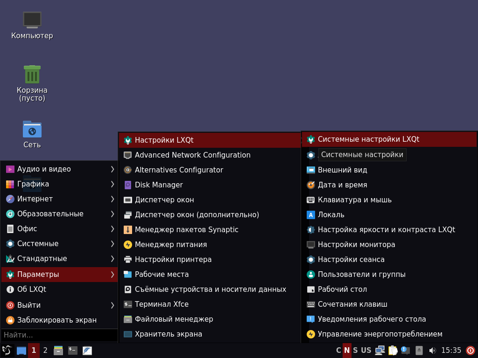
Task: Click the network icon in system tray
Action: [380, 351]
